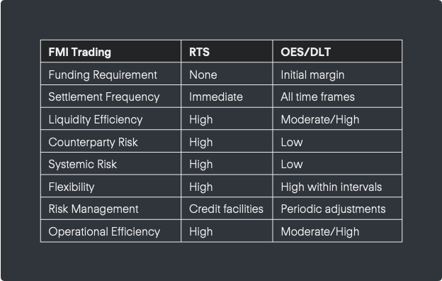Select the Funding Requirement row label

tap(110, 74)
